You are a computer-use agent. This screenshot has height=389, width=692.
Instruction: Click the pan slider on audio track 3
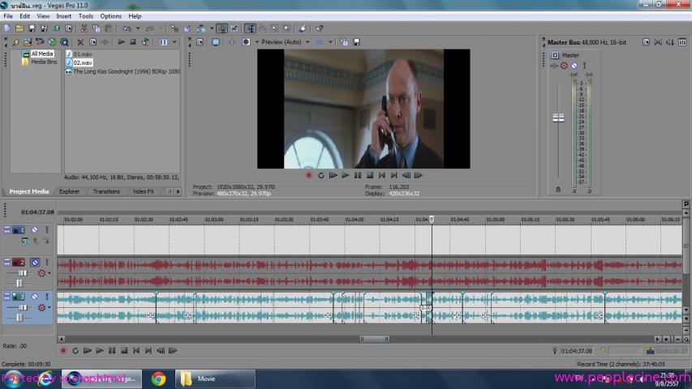tap(19, 318)
